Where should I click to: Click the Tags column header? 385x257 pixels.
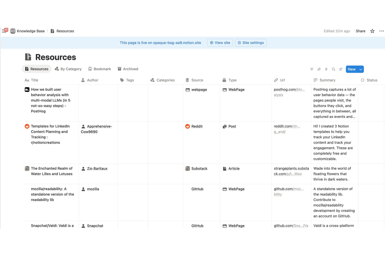pos(127,80)
